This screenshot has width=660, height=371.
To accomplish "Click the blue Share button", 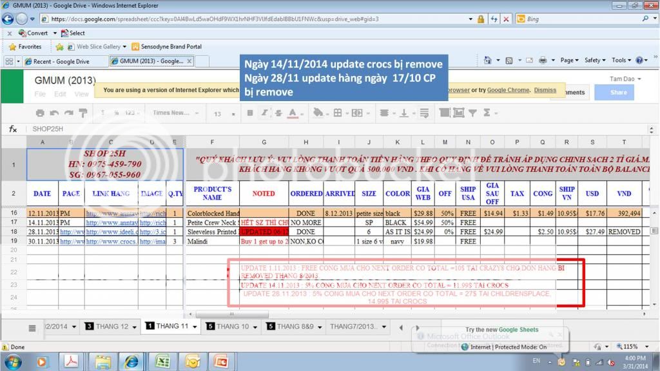I will (x=618, y=92).
